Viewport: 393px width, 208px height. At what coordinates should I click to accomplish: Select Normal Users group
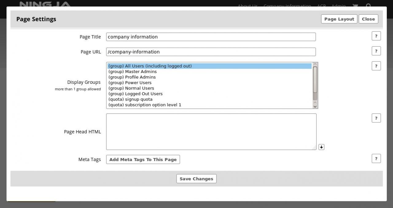click(x=131, y=88)
